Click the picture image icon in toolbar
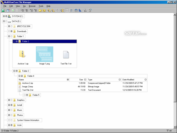 click(3, 10)
